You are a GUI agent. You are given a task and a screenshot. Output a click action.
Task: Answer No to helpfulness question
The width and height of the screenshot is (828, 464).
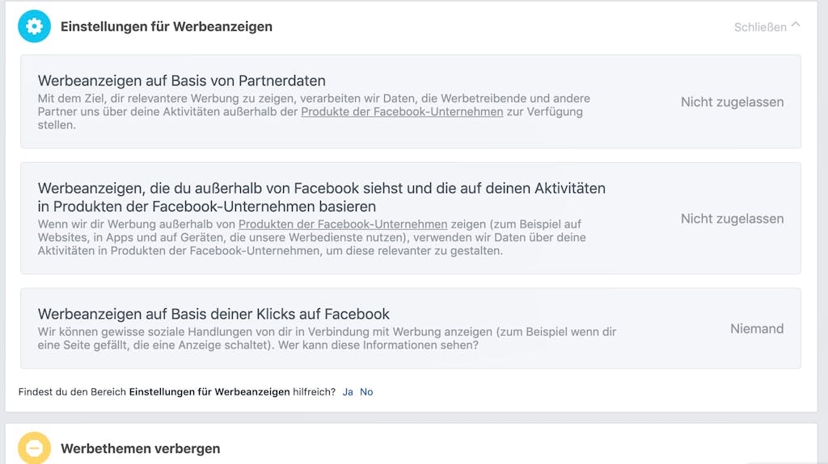366,391
